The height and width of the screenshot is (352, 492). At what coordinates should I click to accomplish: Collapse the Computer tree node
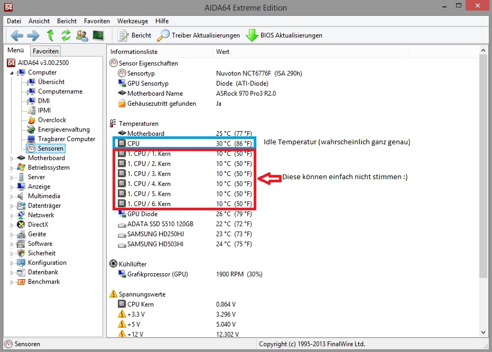point(12,73)
